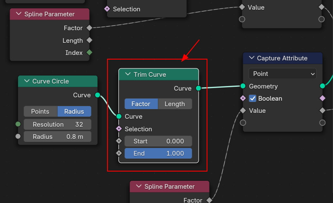This screenshot has height=203, width=333.
Task: Collapse the lower Spline Parameter node
Action: pos(139,186)
